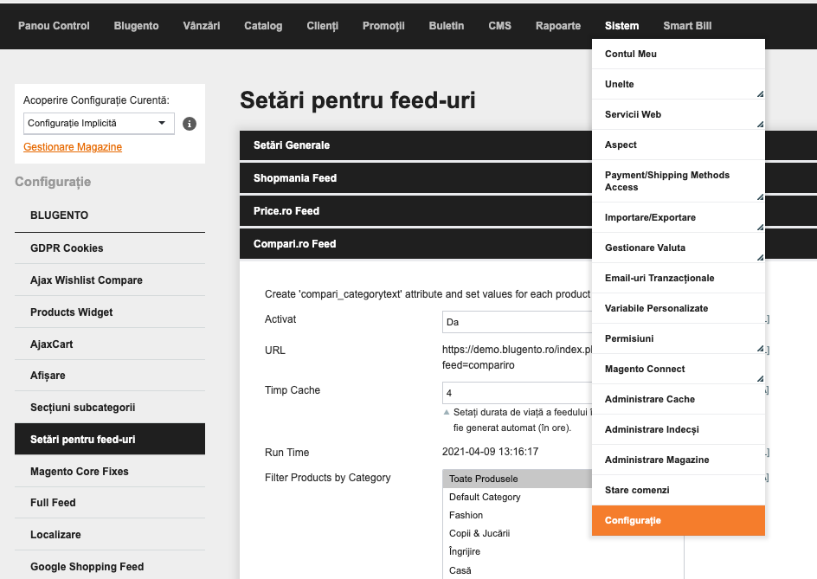The image size is (817, 579).
Task: Open Full Feed configuration section
Action: pyautogui.click(x=110, y=502)
